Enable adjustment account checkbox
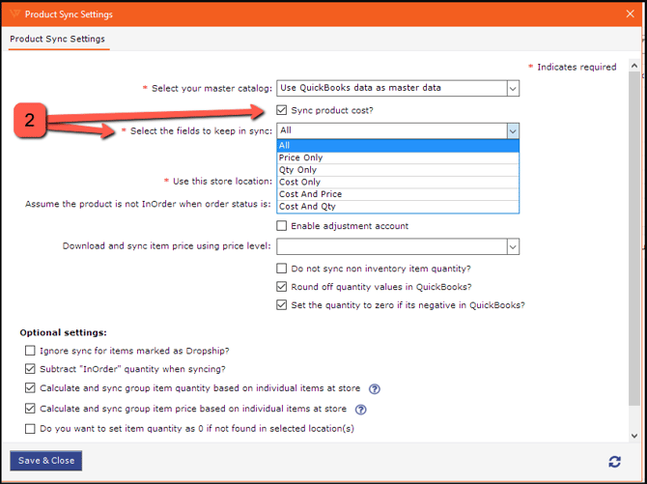The image size is (647, 484). 281,226
